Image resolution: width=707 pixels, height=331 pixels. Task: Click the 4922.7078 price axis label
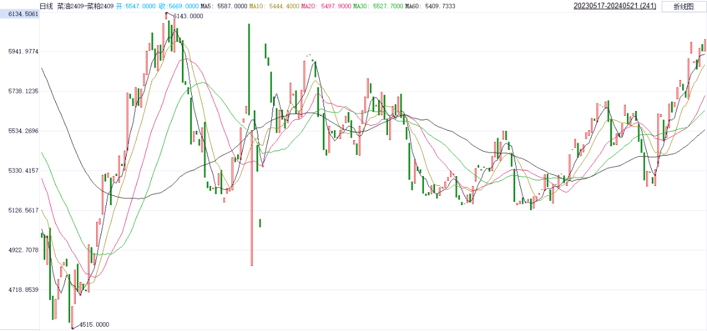coord(24,250)
